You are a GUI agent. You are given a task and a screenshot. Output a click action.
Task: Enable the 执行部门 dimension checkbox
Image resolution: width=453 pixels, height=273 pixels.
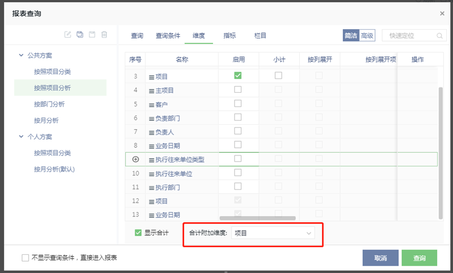[238, 186]
